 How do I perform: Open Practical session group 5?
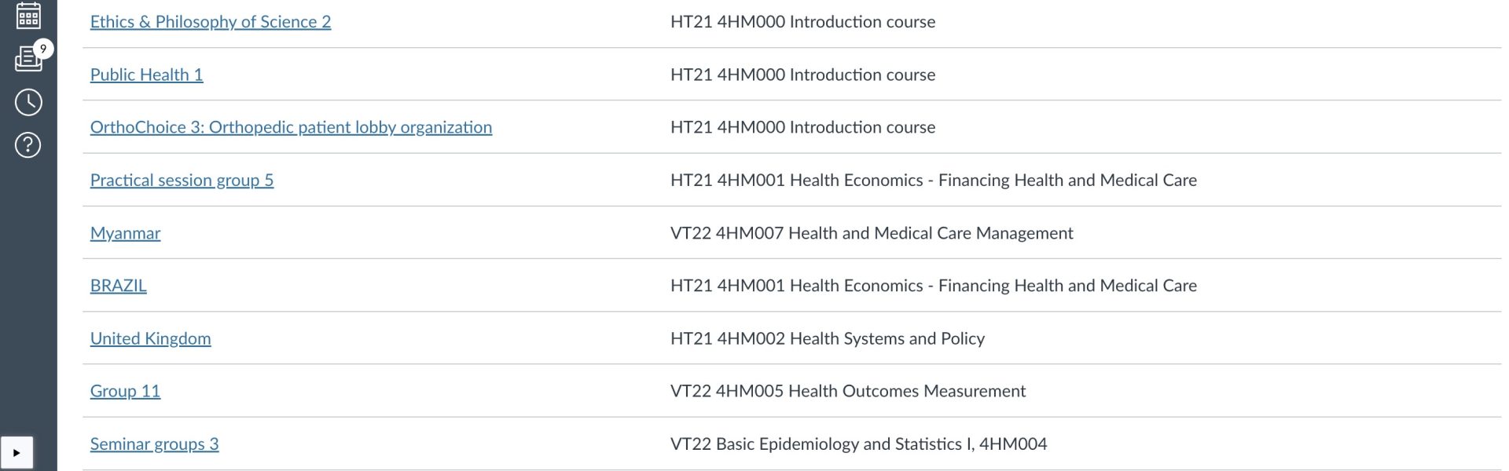click(x=182, y=181)
